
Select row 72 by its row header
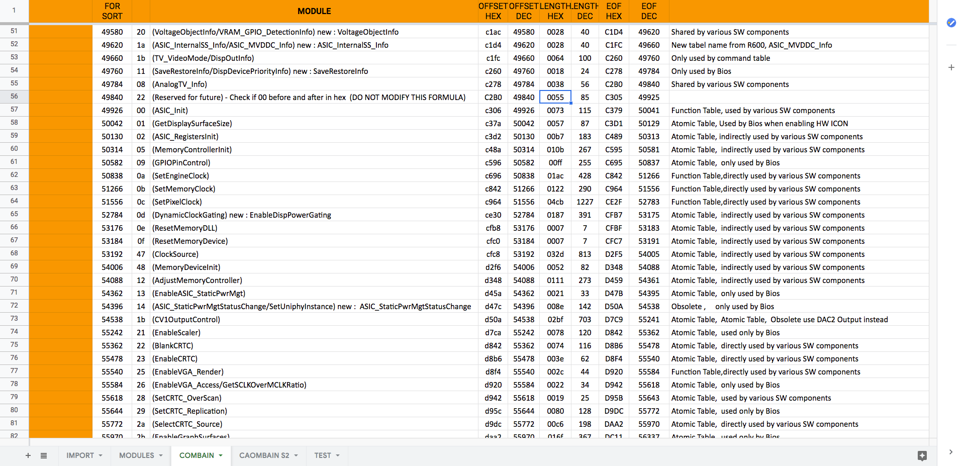(x=14, y=306)
